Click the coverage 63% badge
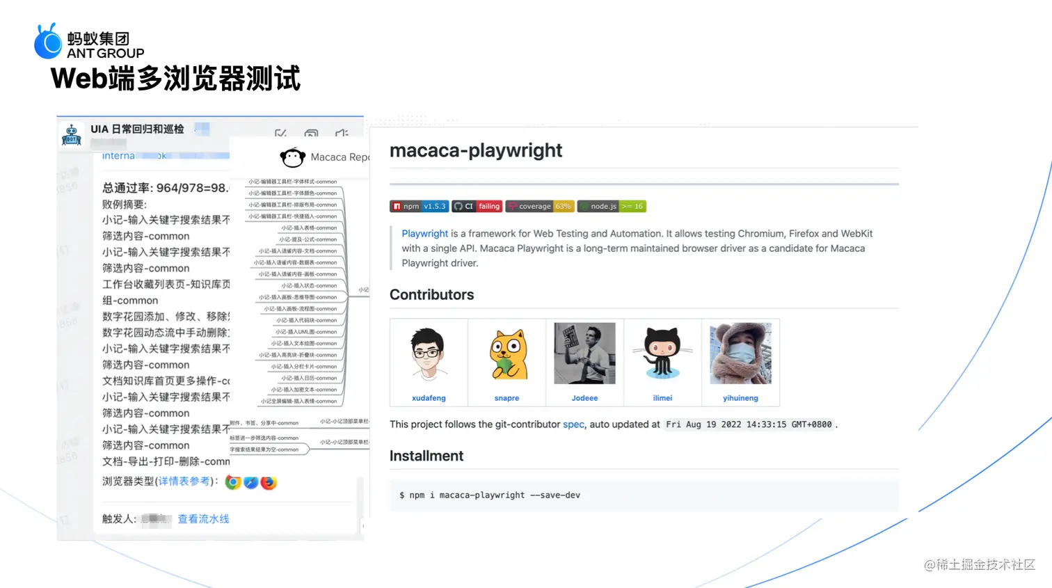Image resolution: width=1052 pixels, height=588 pixels. click(539, 206)
